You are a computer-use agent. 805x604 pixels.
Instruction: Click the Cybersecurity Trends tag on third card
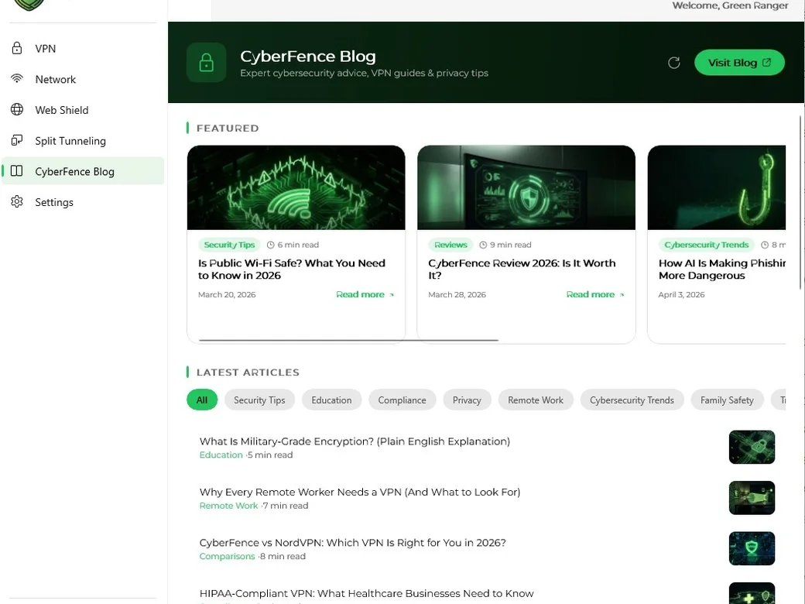coord(707,245)
